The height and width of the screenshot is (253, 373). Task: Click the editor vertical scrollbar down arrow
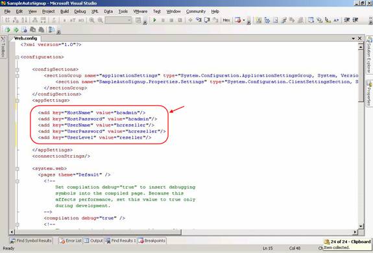pos(361,226)
